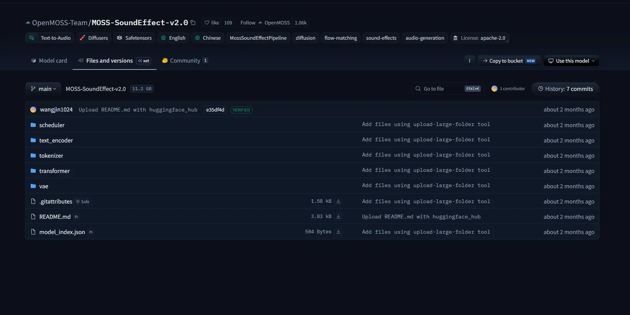Viewport: 630px width, 315px height.
Task: Copy model name with the copy icon
Action: point(193,23)
